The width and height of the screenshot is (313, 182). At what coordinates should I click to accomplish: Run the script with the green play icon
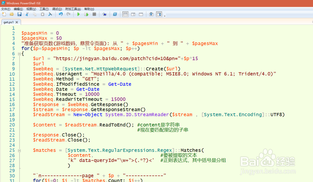[79, 14]
